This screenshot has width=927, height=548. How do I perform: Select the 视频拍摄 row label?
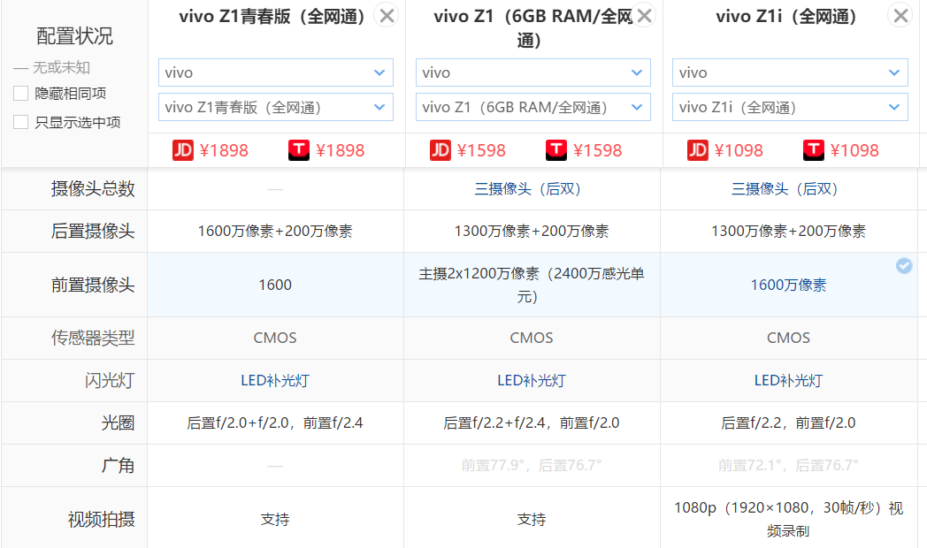(101, 520)
